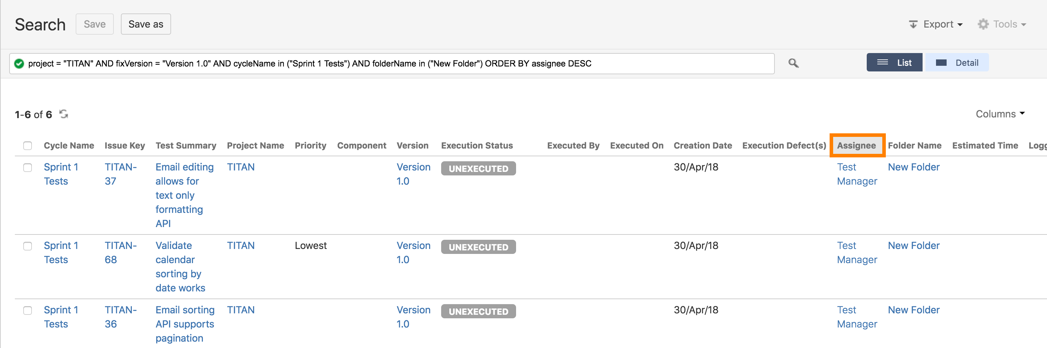This screenshot has width=1047, height=348.
Task: Click the UNEXECUTED badge for TITAN-36
Action: (478, 311)
